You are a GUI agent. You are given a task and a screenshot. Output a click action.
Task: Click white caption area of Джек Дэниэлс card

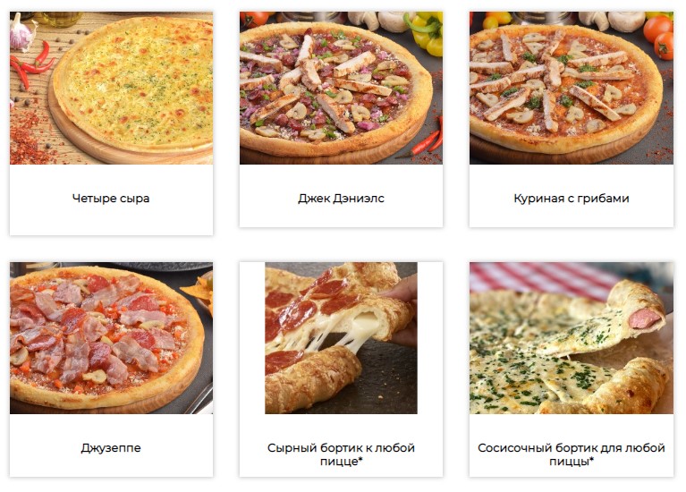[341, 217]
